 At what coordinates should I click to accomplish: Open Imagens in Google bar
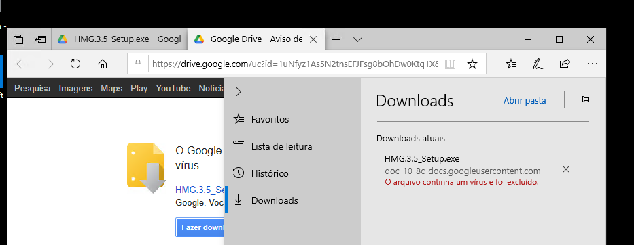click(x=75, y=88)
